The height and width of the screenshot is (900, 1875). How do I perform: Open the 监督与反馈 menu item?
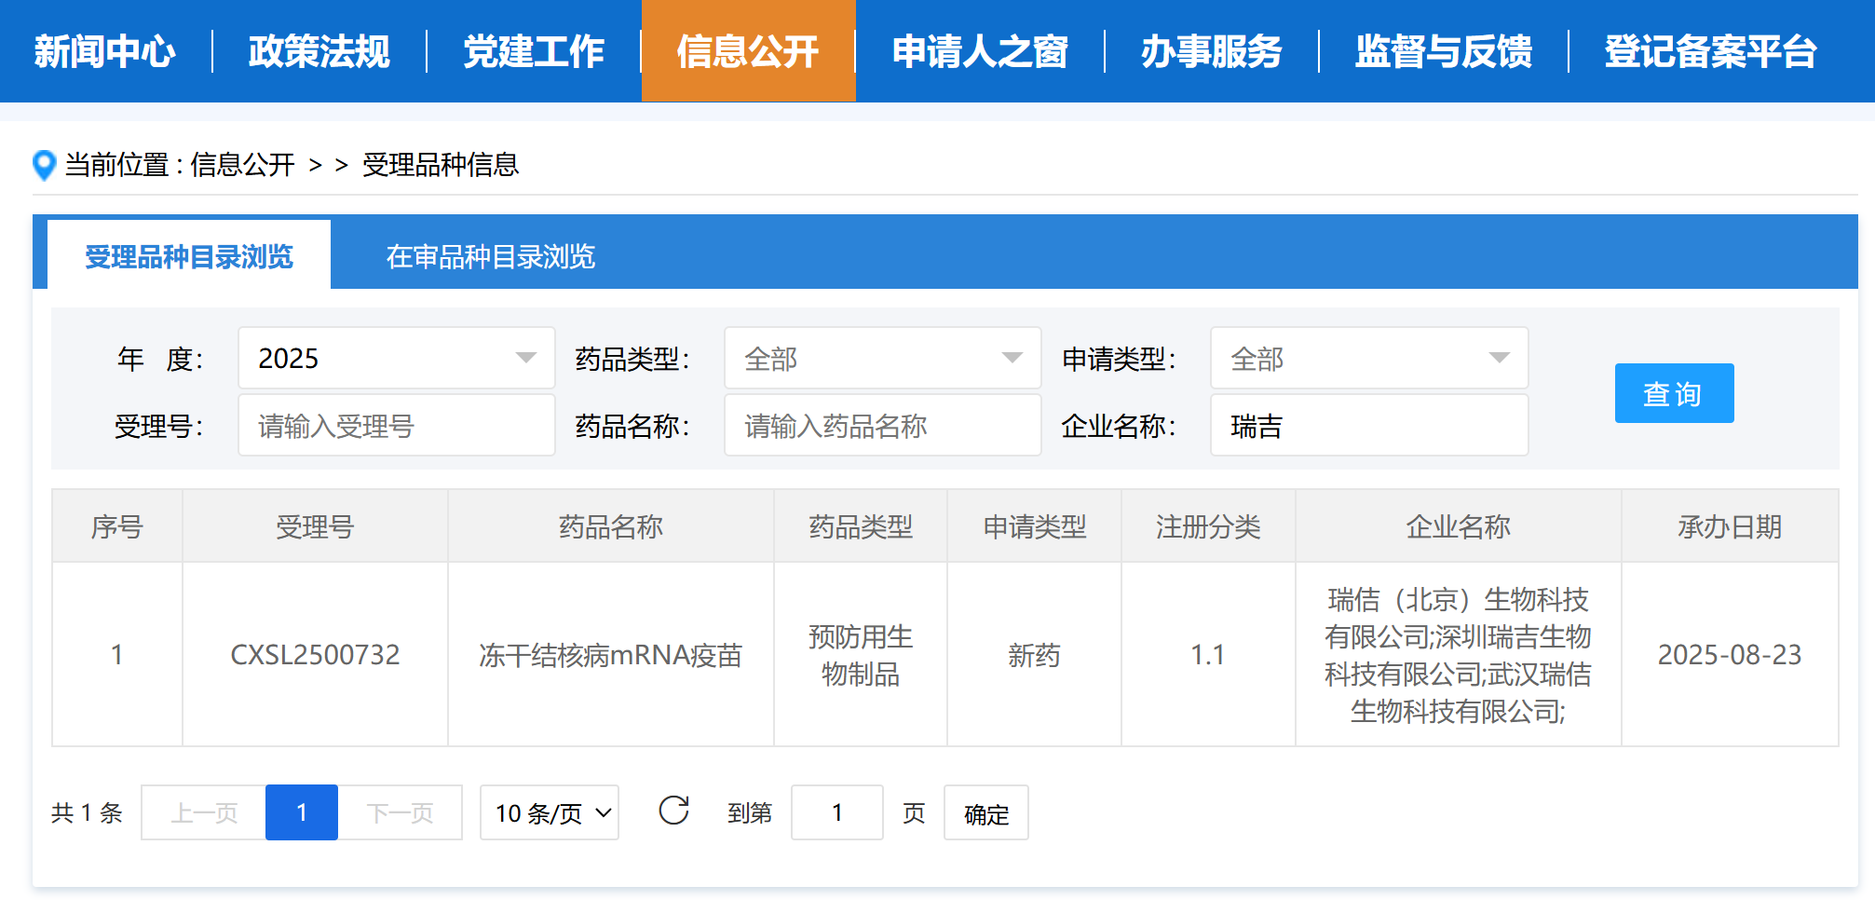1443,51
